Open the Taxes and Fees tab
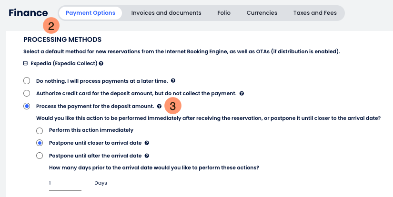This screenshot has width=393, height=197. [315, 13]
